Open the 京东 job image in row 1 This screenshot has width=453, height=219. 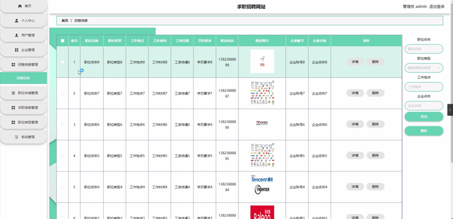(262, 61)
